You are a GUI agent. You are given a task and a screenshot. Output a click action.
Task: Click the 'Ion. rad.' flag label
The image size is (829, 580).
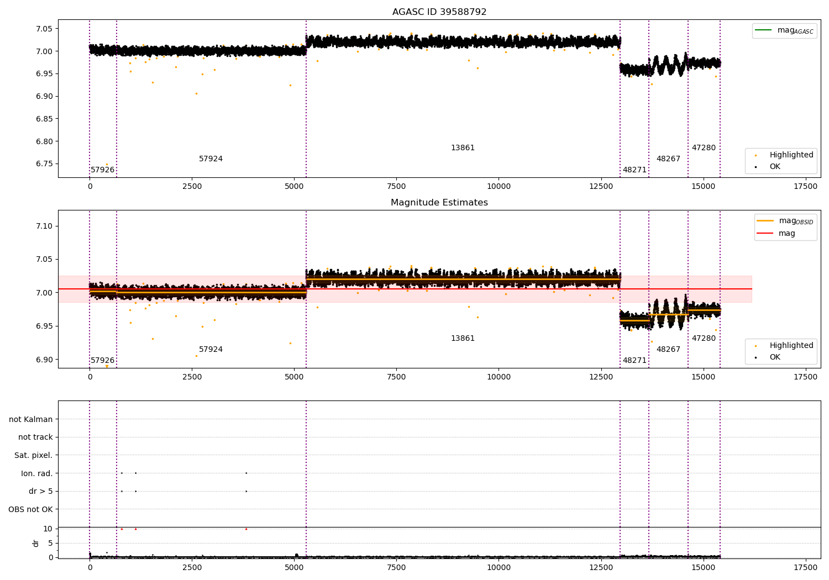(x=37, y=473)
